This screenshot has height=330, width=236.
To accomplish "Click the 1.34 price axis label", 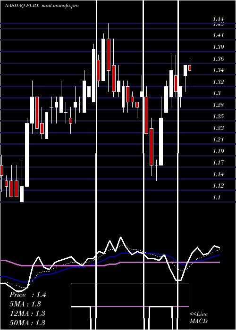I will click(218, 70).
